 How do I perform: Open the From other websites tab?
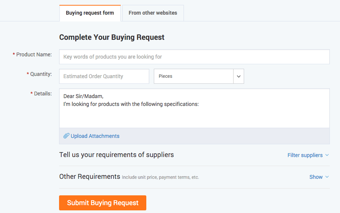point(153,13)
